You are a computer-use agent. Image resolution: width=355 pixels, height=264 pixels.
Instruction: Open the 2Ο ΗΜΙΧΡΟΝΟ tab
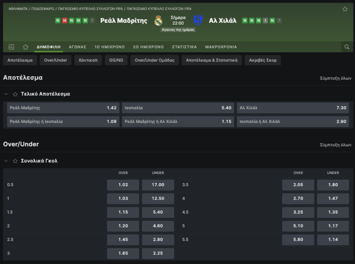coord(148,47)
